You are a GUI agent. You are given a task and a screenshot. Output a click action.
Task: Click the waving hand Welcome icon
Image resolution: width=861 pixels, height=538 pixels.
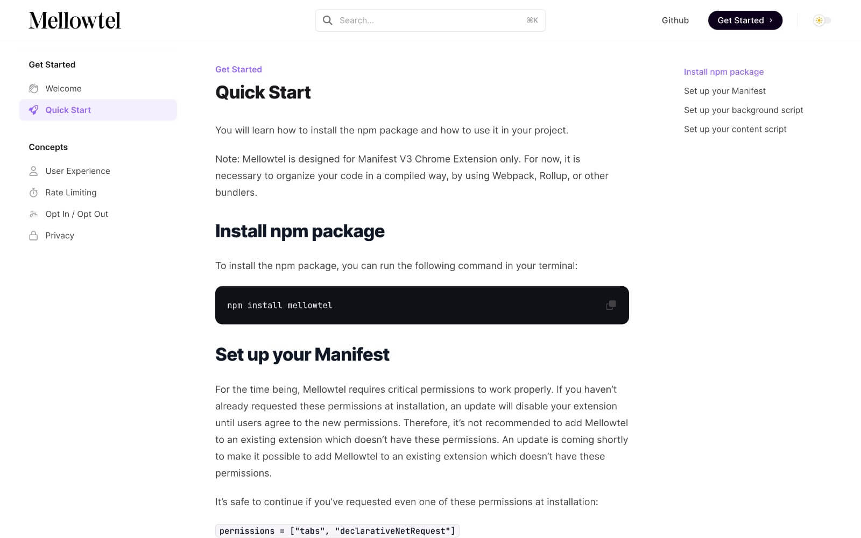[33, 88]
